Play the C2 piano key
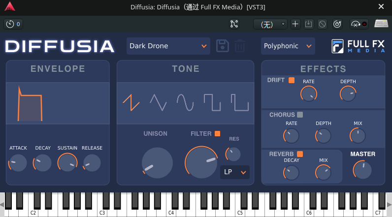The image size is (392, 217). [x=33, y=212]
